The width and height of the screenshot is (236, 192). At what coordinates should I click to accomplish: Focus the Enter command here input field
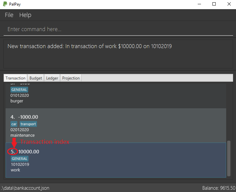(118, 29)
